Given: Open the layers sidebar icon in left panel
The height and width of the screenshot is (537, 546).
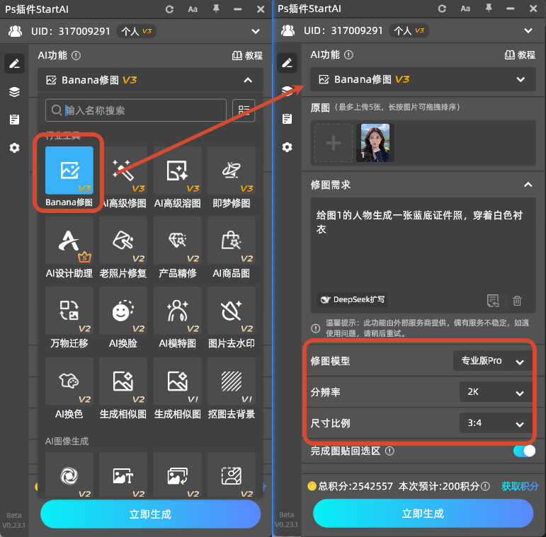Looking at the screenshot, I should (14, 92).
